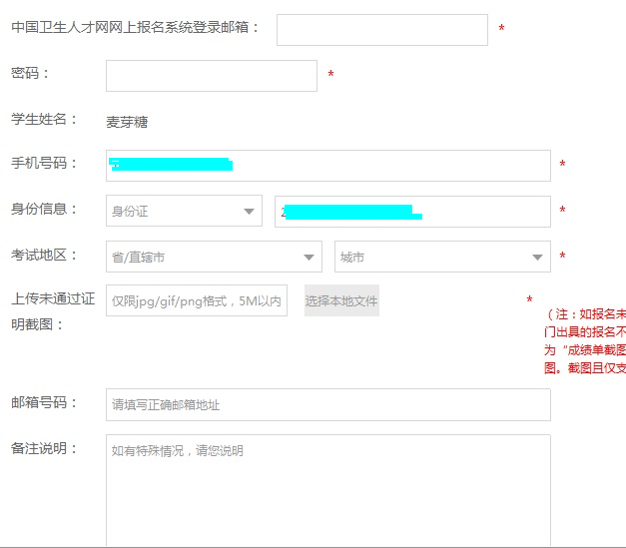This screenshot has height=548, width=626.
Task: Click the 身份信息 label text
Action: [x=44, y=210]
